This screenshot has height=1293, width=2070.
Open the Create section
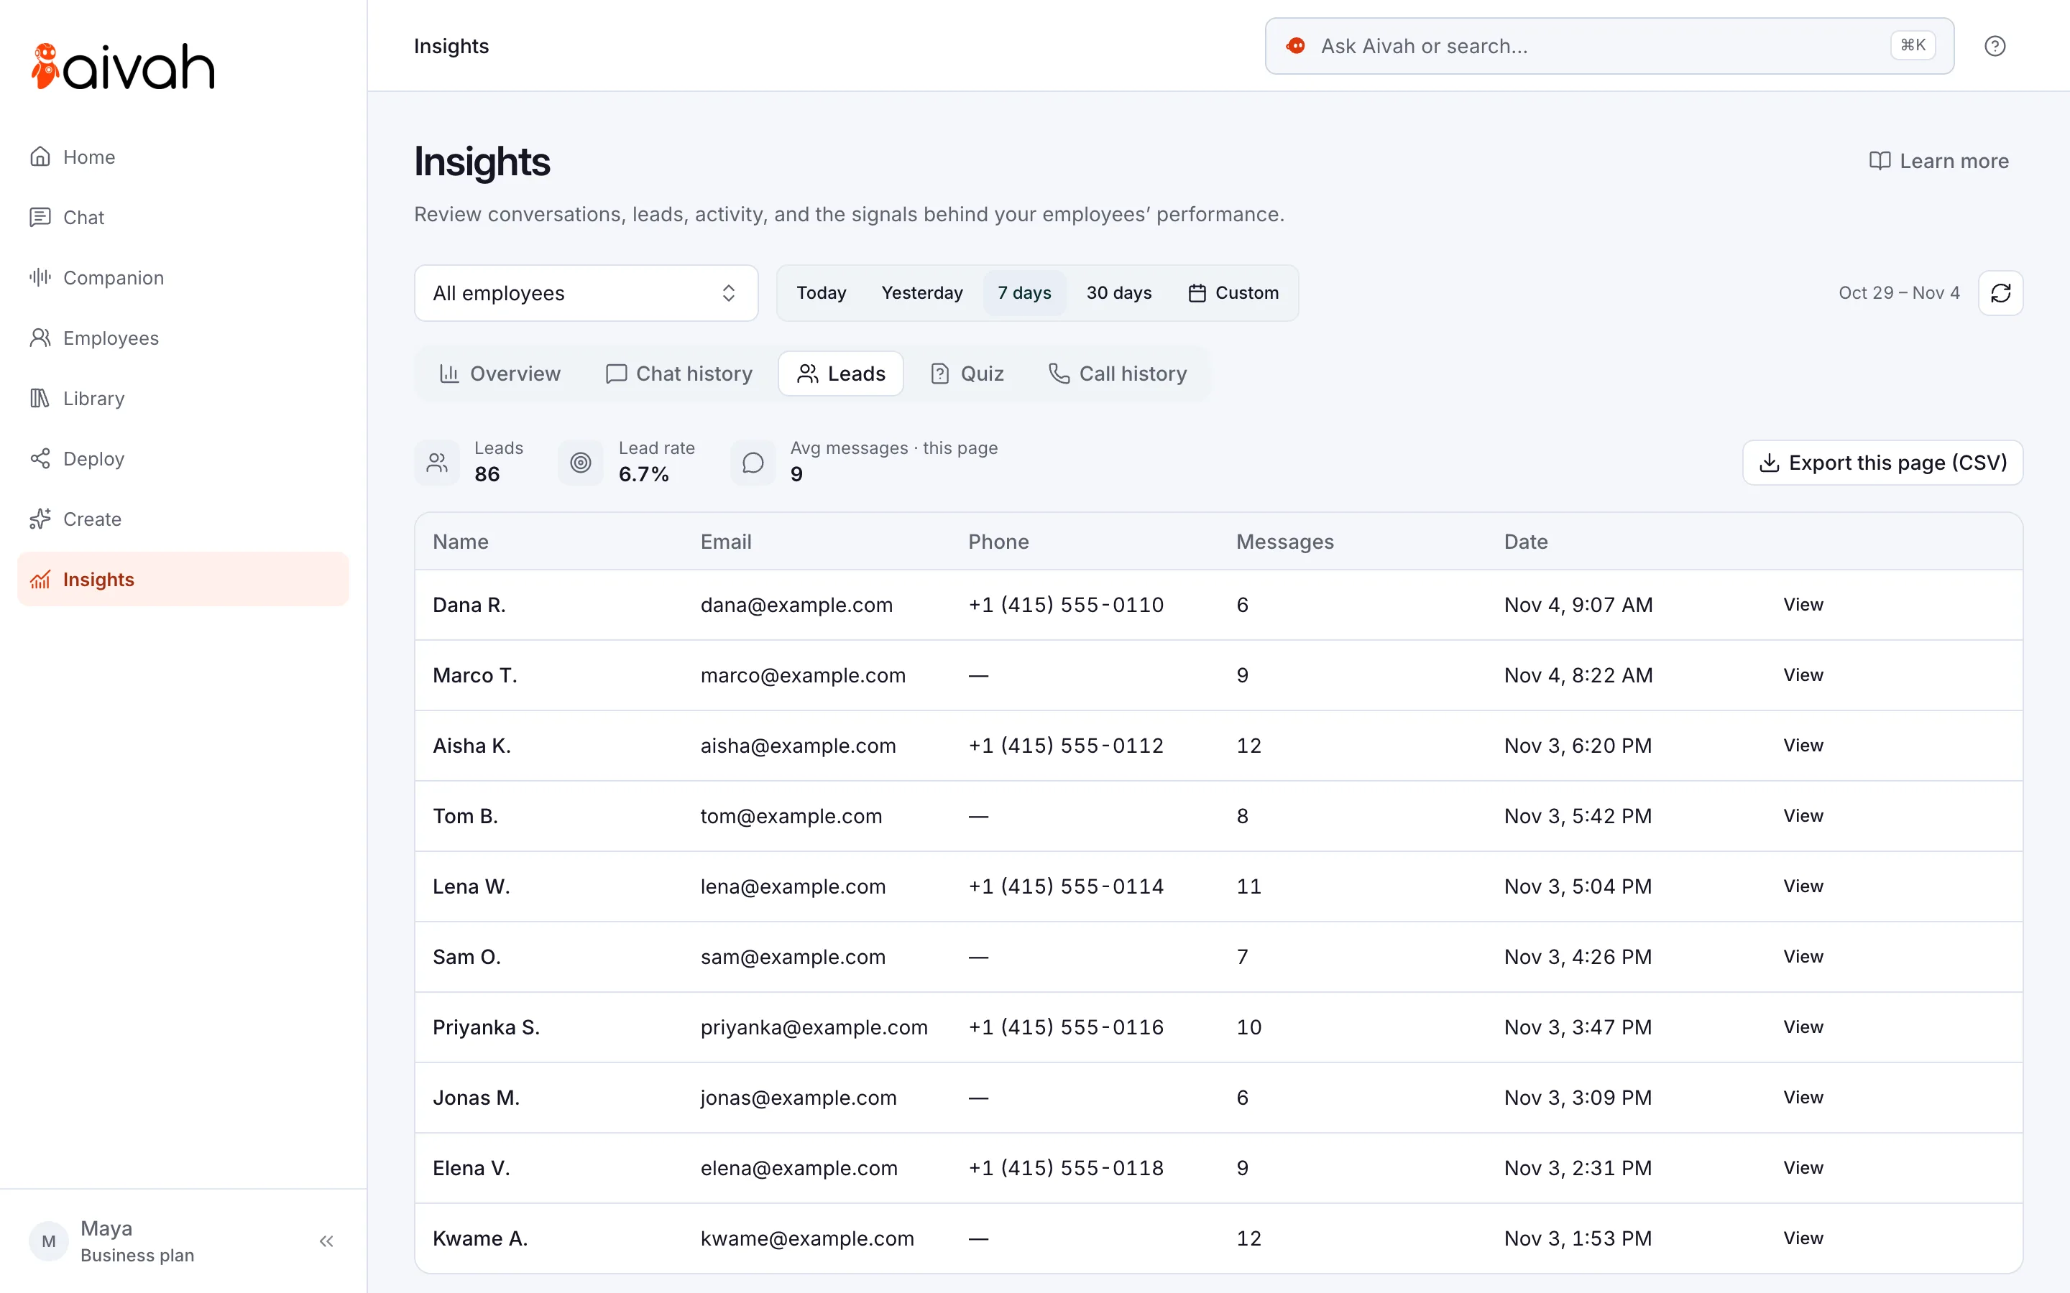pyautogui.click(x=183, y=519)
